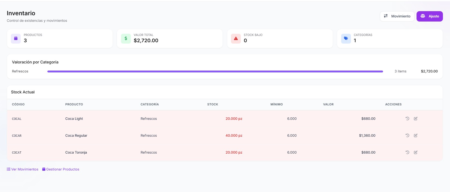Click the Coca Toronja product name
The width and height of the screenshot is (450, 192).
coord(76,152)
